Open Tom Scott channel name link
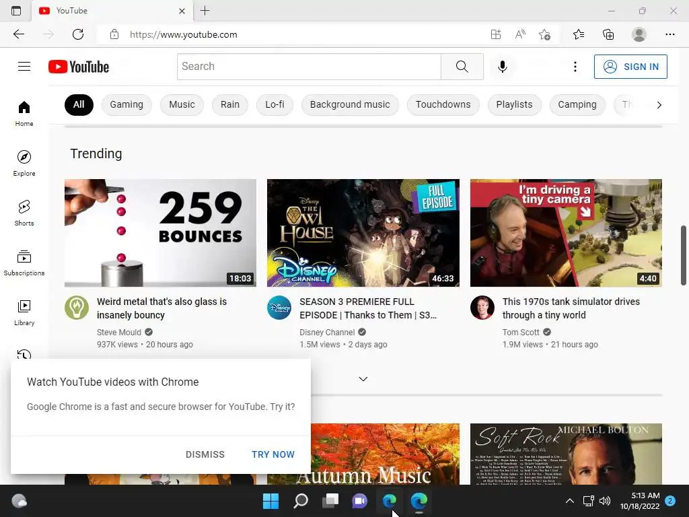Screen dimensions: 689x517 (x=521, y=332)
